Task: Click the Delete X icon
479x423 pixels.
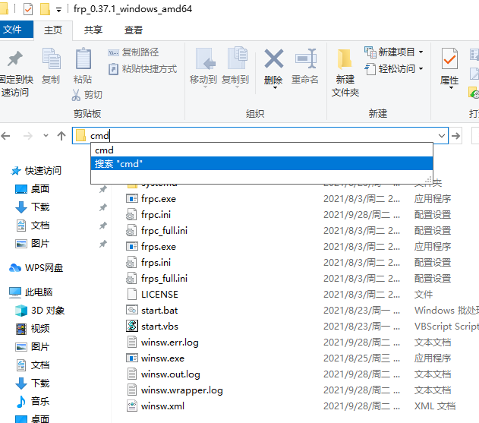Action: point(273,58)
